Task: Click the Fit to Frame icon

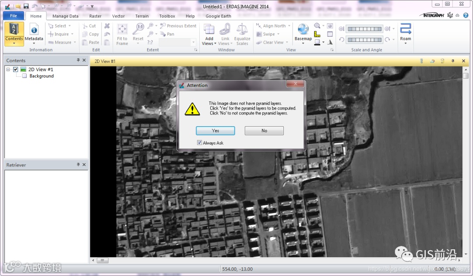Action: 122,34
